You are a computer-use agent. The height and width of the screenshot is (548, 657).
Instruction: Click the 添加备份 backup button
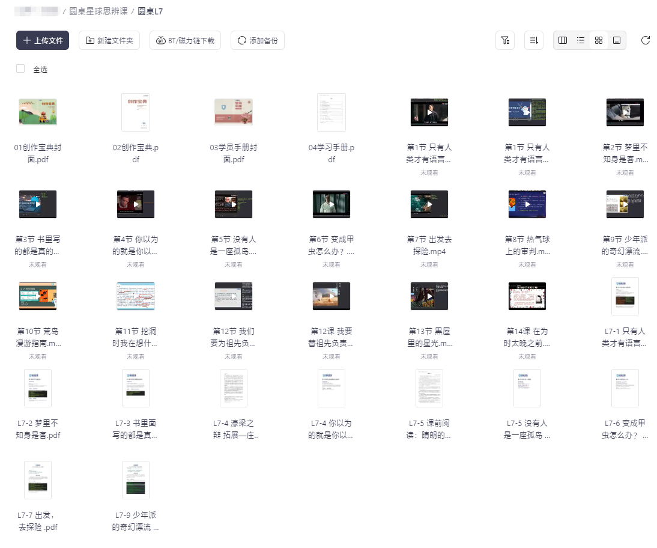click(x=258, y=40)
